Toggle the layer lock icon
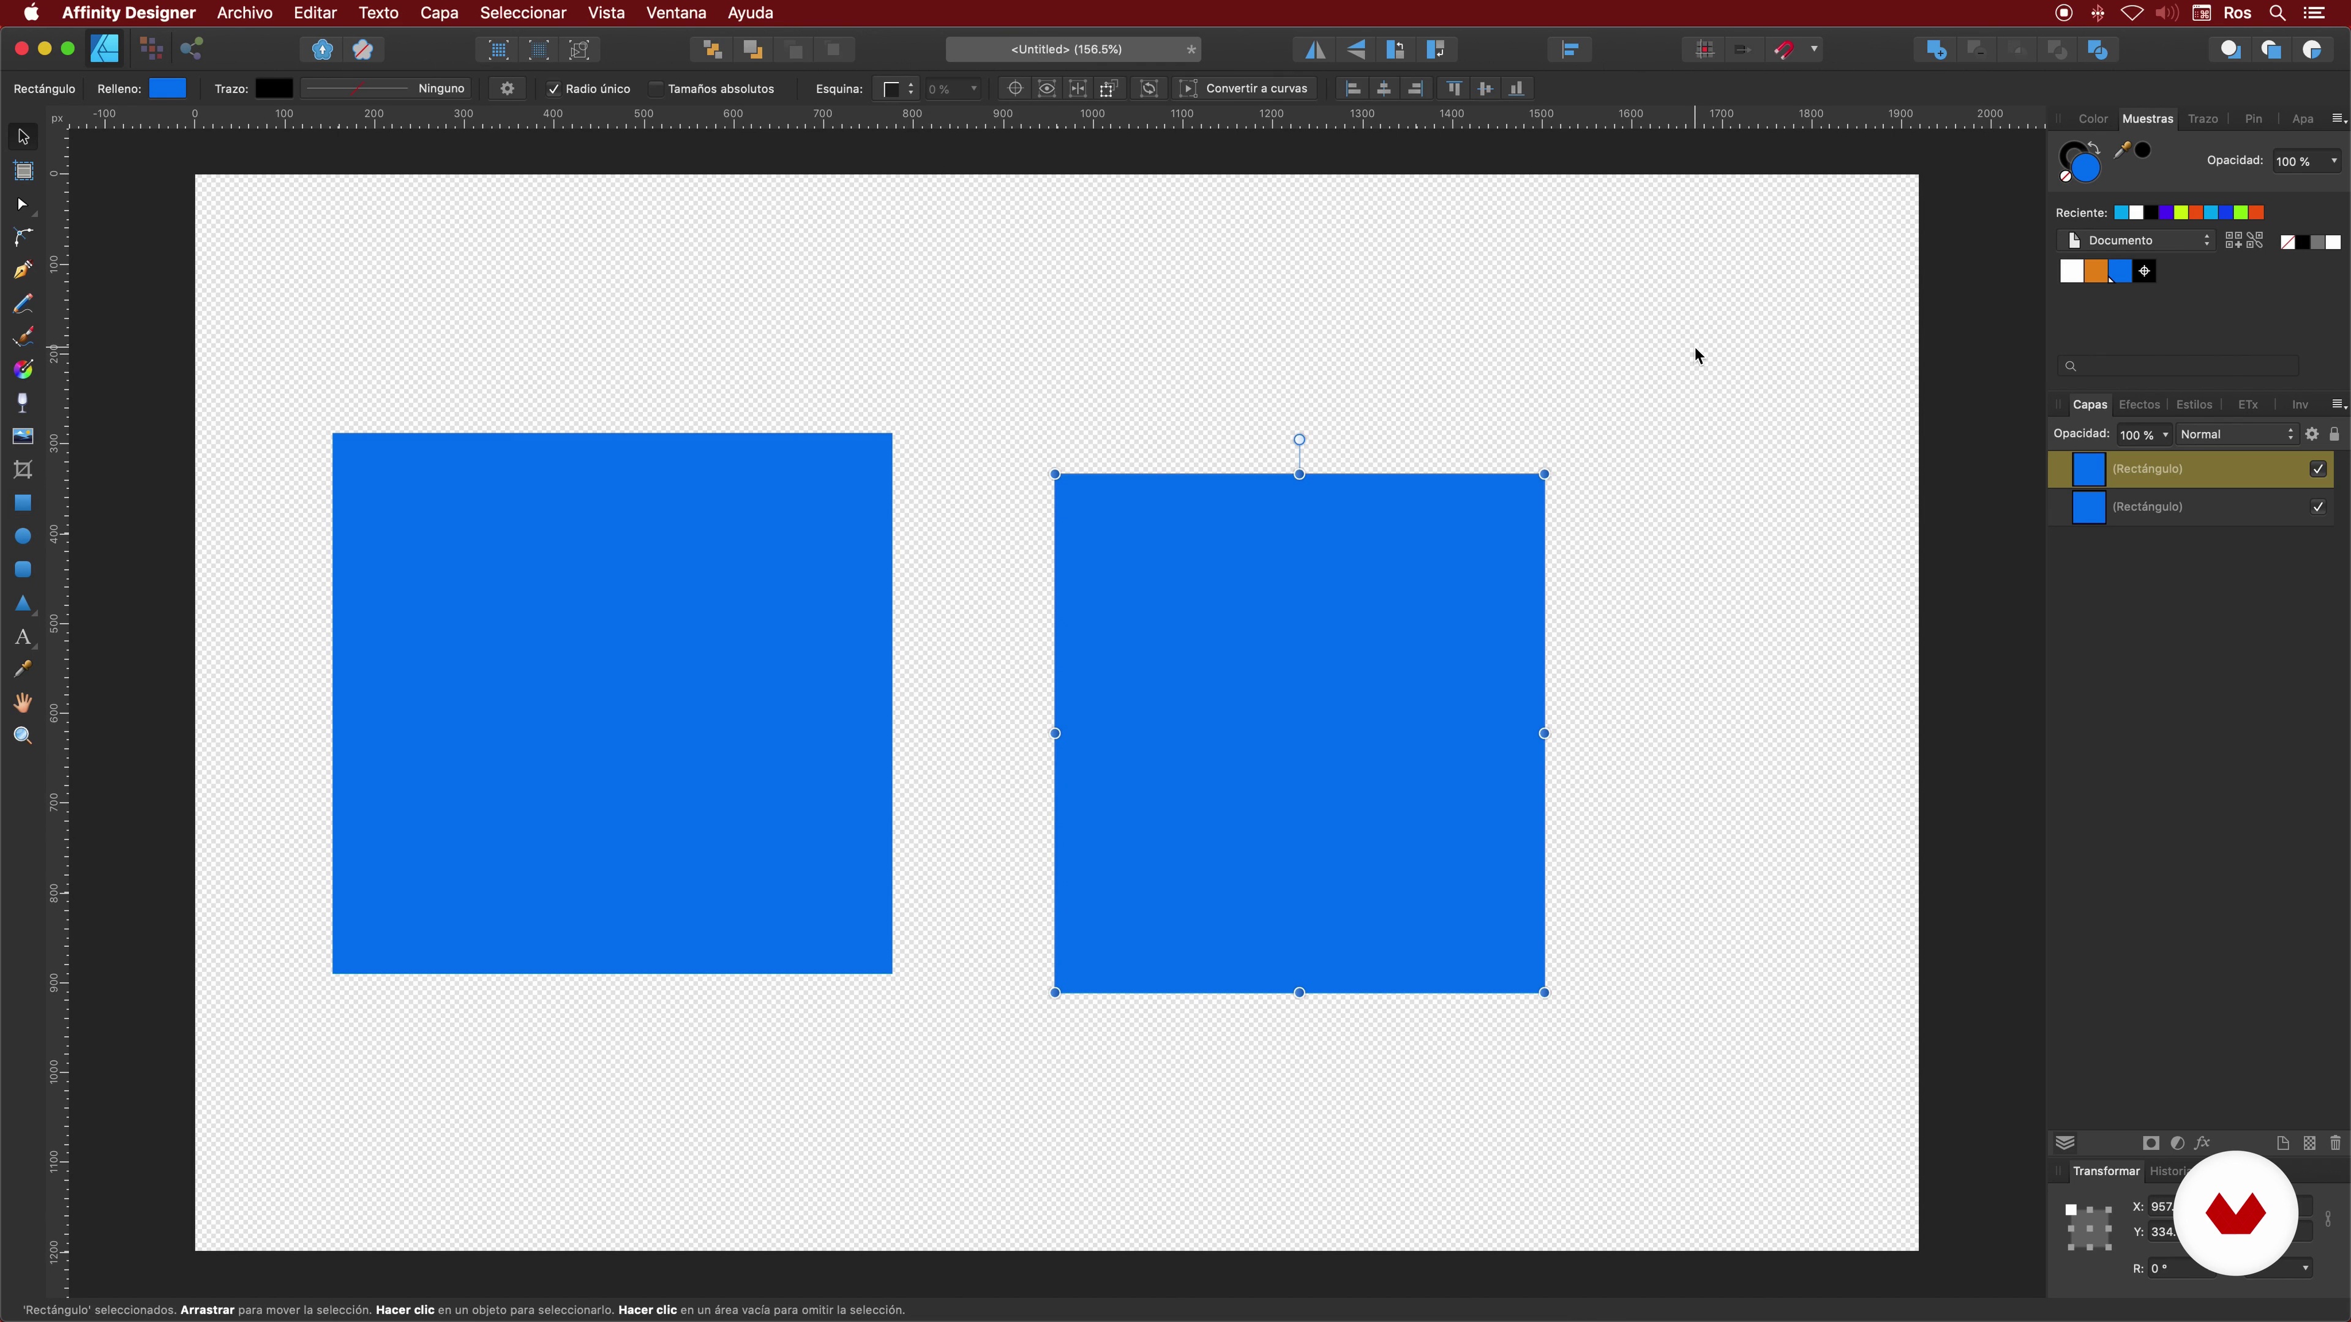 pyautogui.click(x=2334, y=435)
